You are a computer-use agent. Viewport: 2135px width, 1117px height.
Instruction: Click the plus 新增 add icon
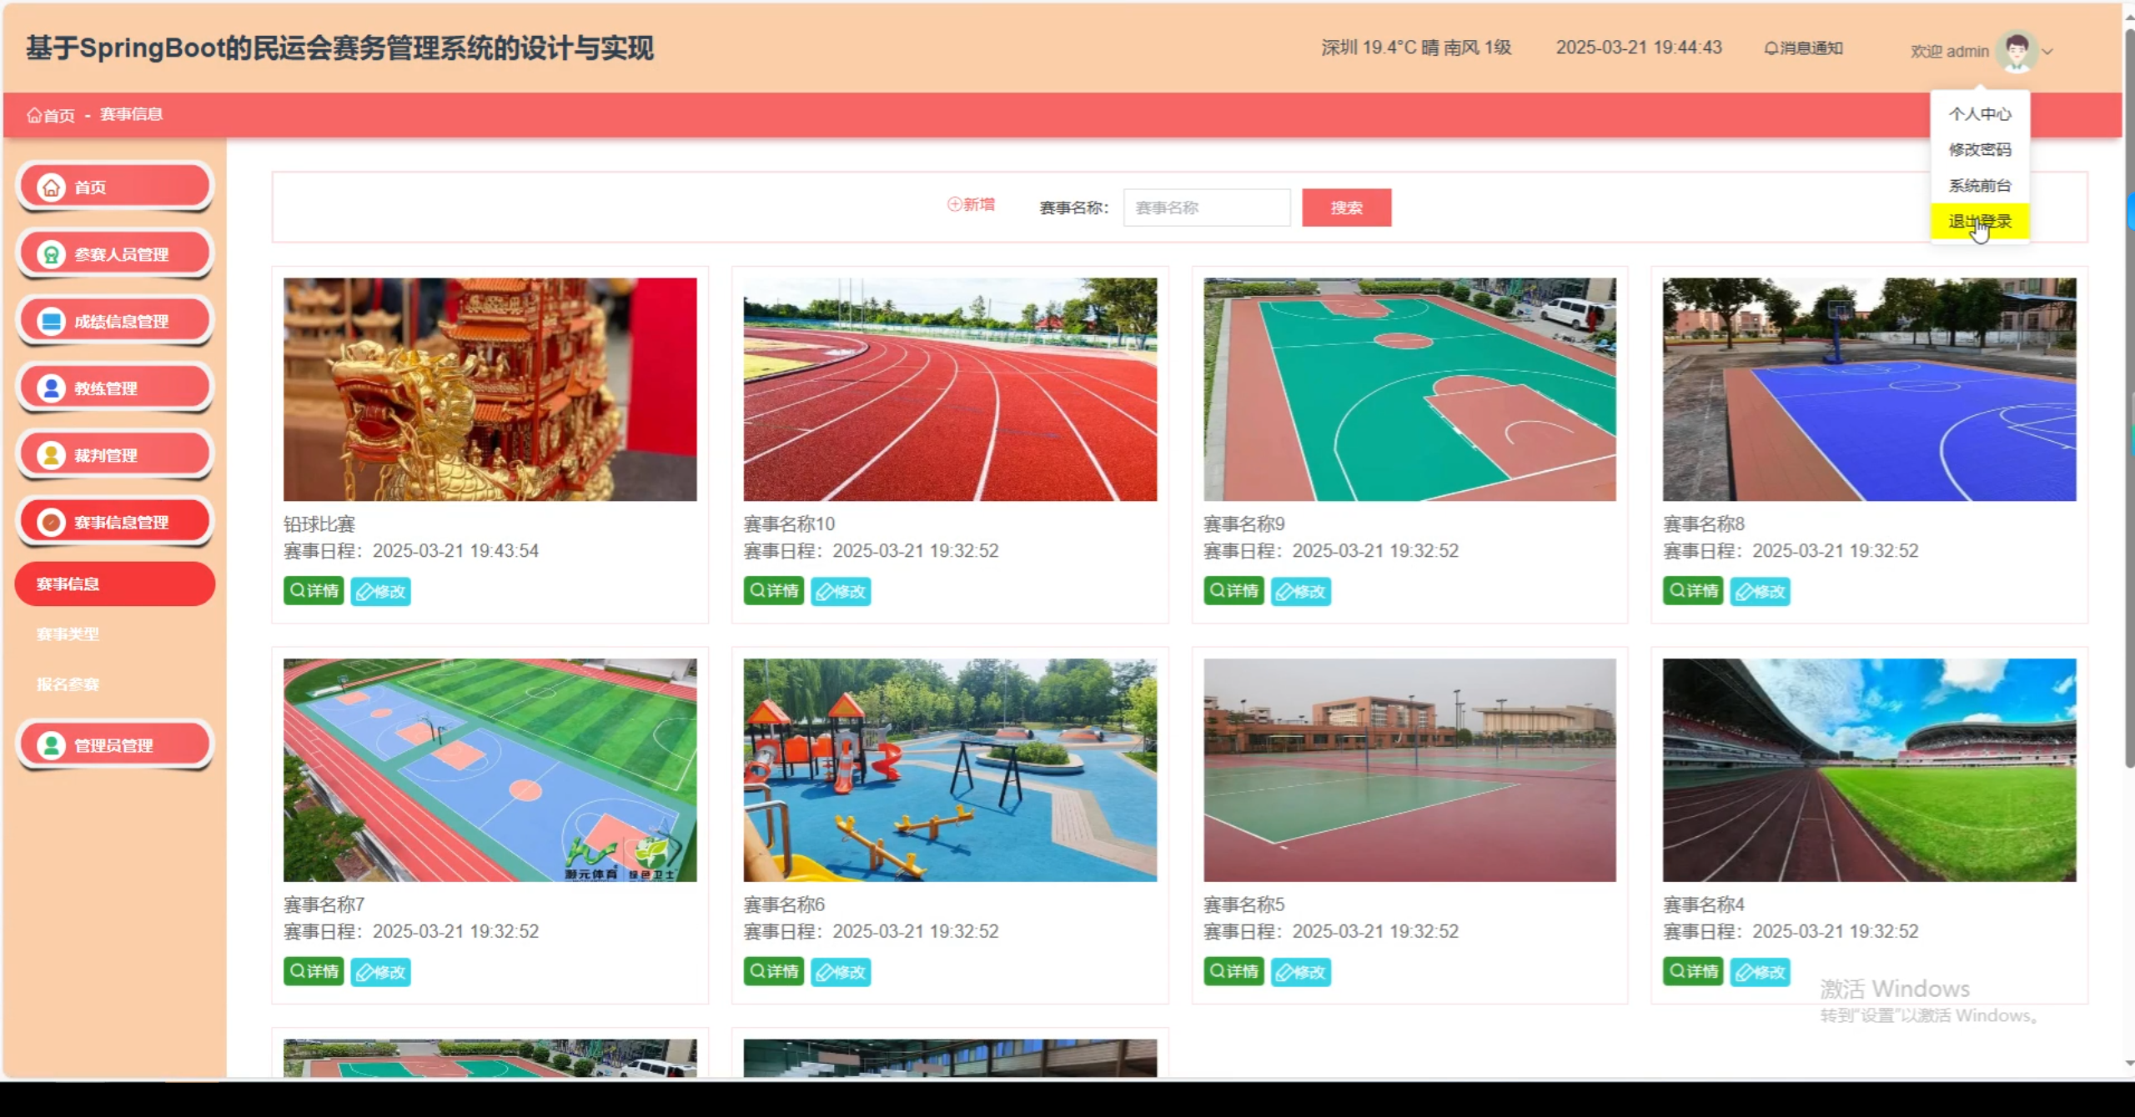(954, 204)
